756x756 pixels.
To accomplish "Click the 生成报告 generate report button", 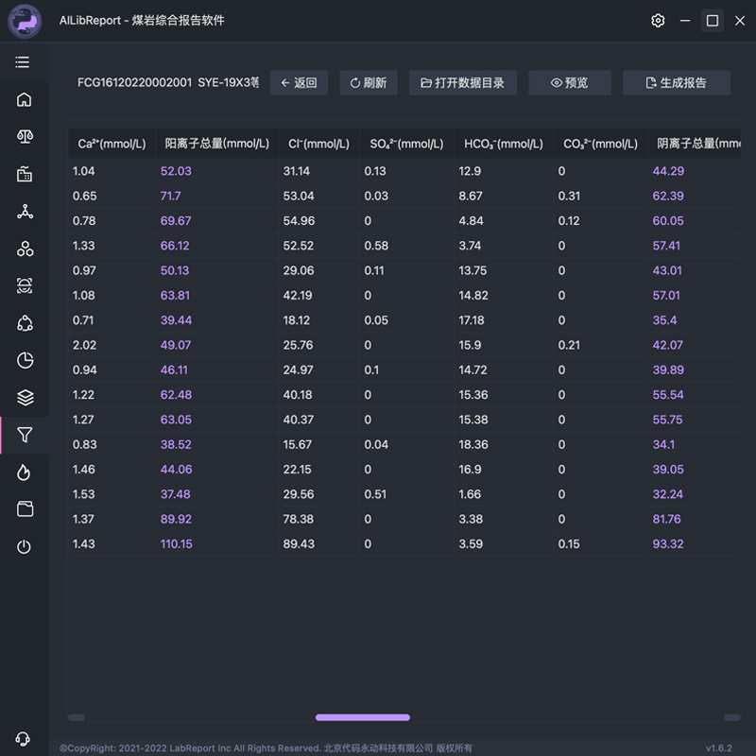I will [x=677, y=83].
